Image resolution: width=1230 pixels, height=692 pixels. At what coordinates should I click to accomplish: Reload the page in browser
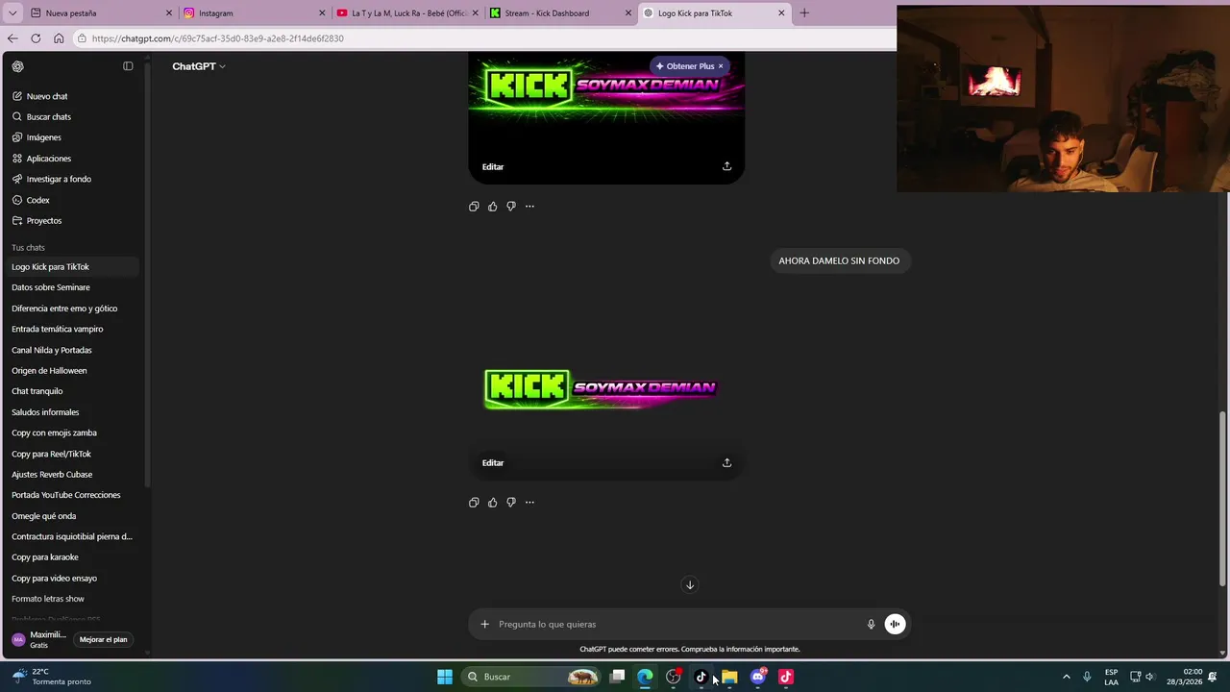36,38
